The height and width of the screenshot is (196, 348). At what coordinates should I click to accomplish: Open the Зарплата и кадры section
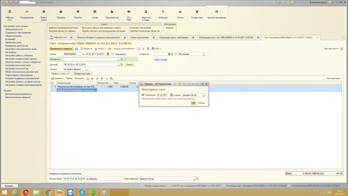146,15
